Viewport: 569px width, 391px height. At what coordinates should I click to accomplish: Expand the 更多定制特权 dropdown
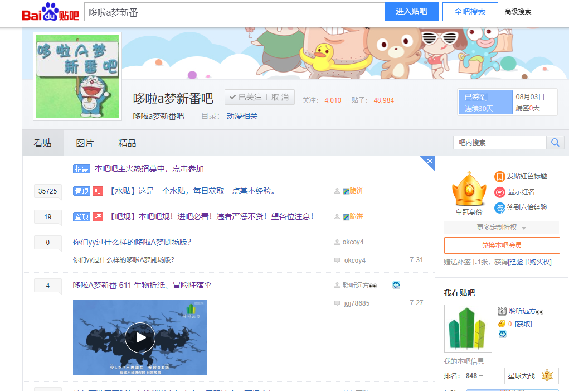tap(502, 228)
